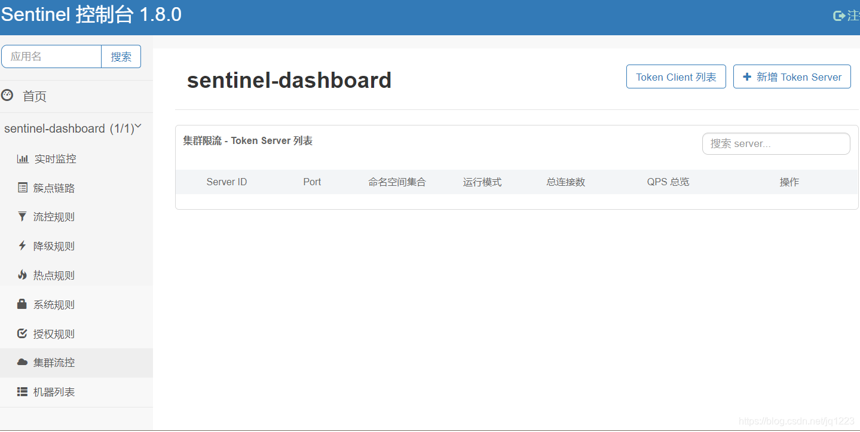This screenshot has height=432, width=860.
Task: Click the bar chart icon for 实时监控
Action: click(23, 159)
